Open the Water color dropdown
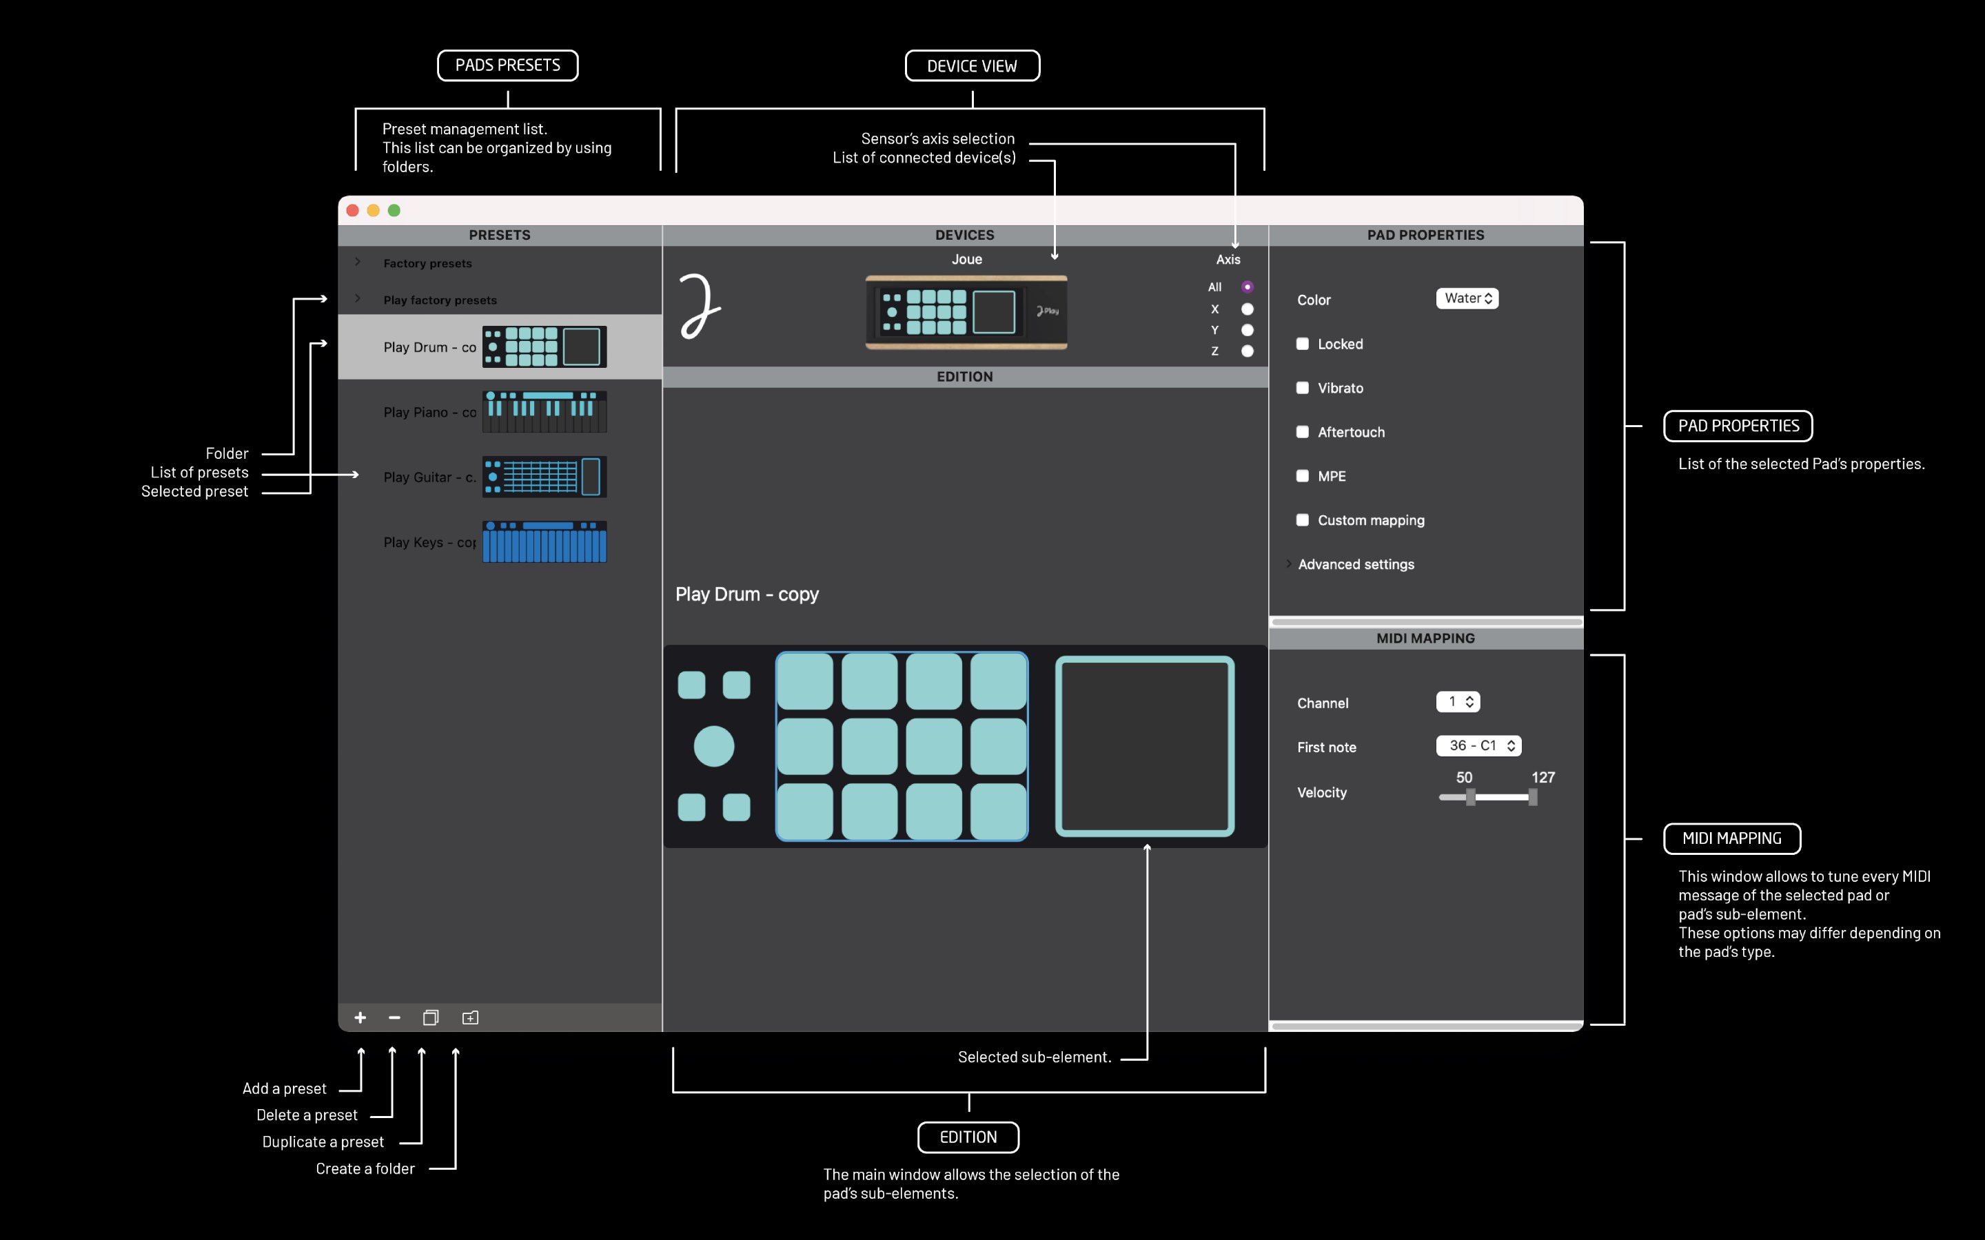The width and height of the screenshot is (1985, 1240). [1467, 298]
